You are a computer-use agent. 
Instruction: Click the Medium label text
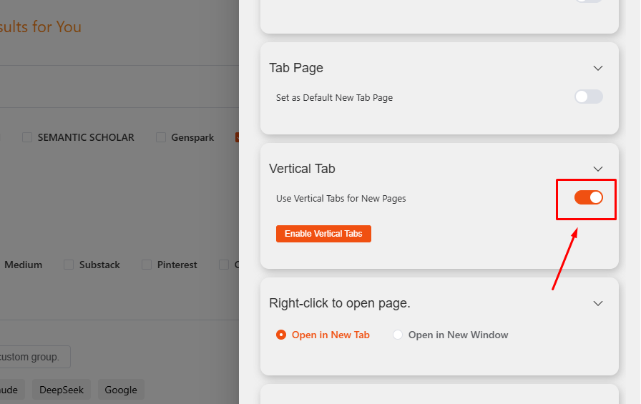click(x=24, y=265)
